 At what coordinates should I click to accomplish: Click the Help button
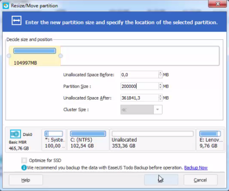click(x=26, y=180)
